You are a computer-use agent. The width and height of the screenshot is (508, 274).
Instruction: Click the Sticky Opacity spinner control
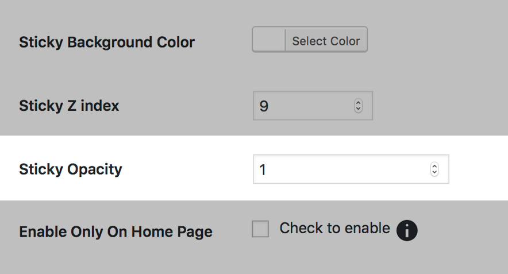[x=434, y=169]
